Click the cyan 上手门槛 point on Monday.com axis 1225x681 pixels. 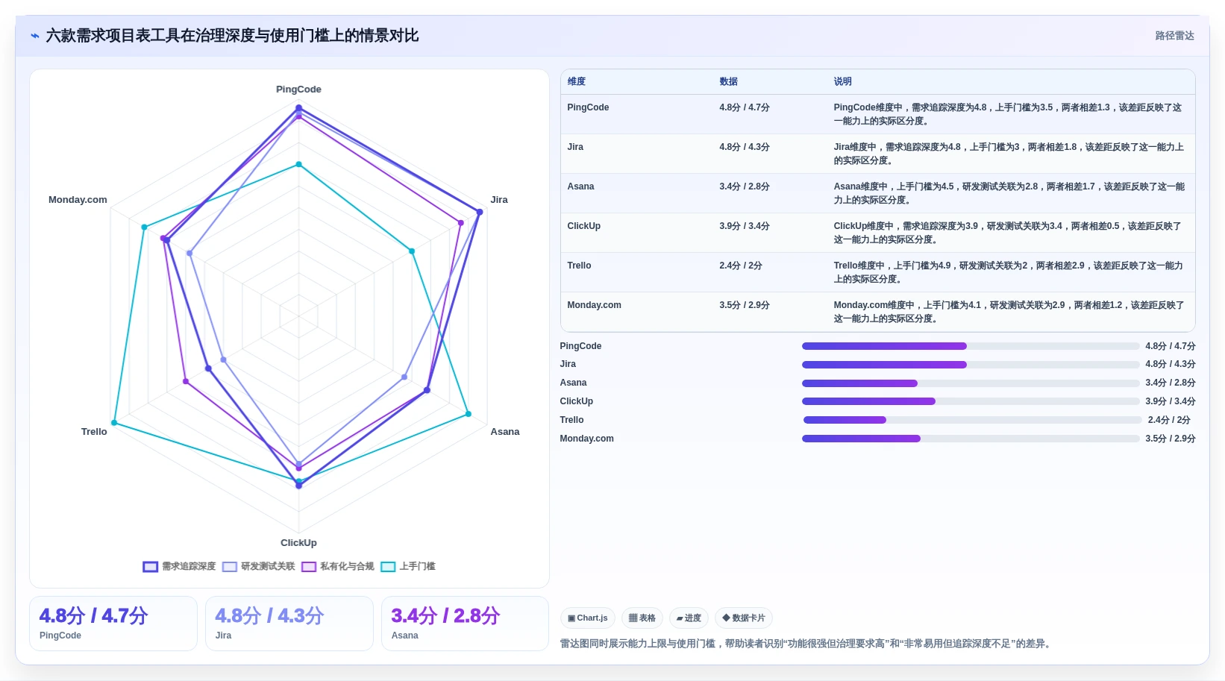(x=144, y=227)
